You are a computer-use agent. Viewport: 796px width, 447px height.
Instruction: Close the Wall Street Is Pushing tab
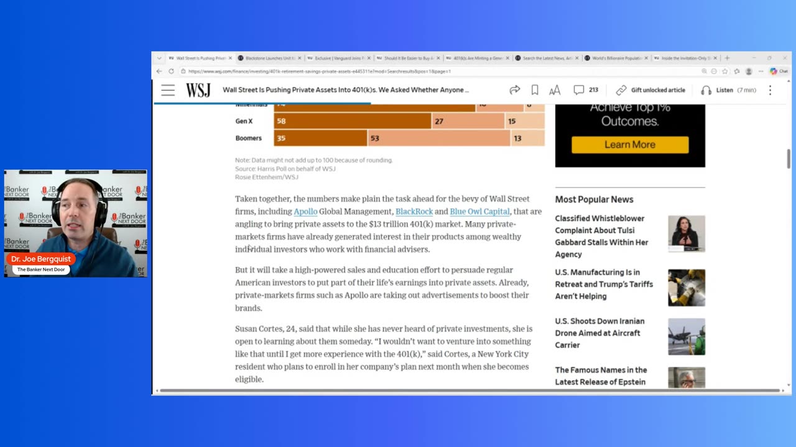point(229,58)
